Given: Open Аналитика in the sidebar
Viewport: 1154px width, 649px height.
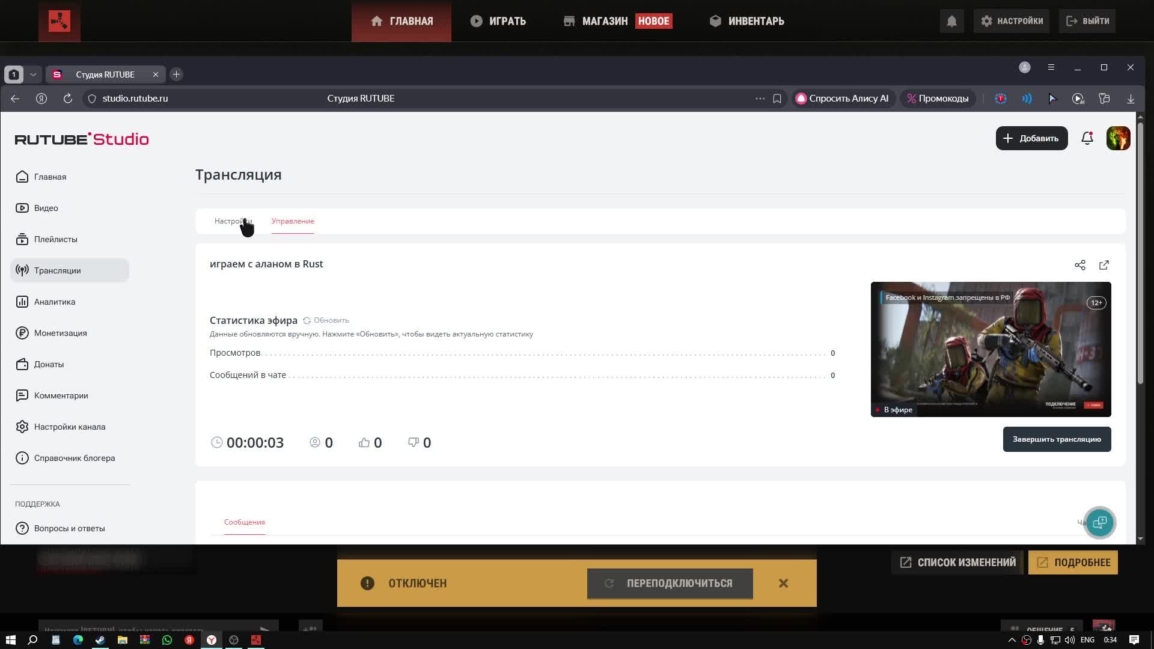Looking at the screenshot, I should (54, 302).
